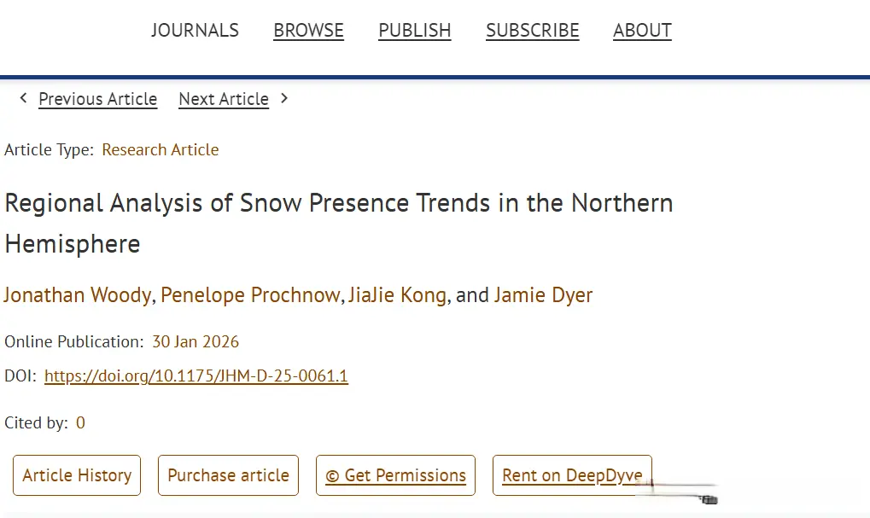Screen dimensions: 870x518
Task: Open author Jonathan Woody's profile
Action: 78,295
